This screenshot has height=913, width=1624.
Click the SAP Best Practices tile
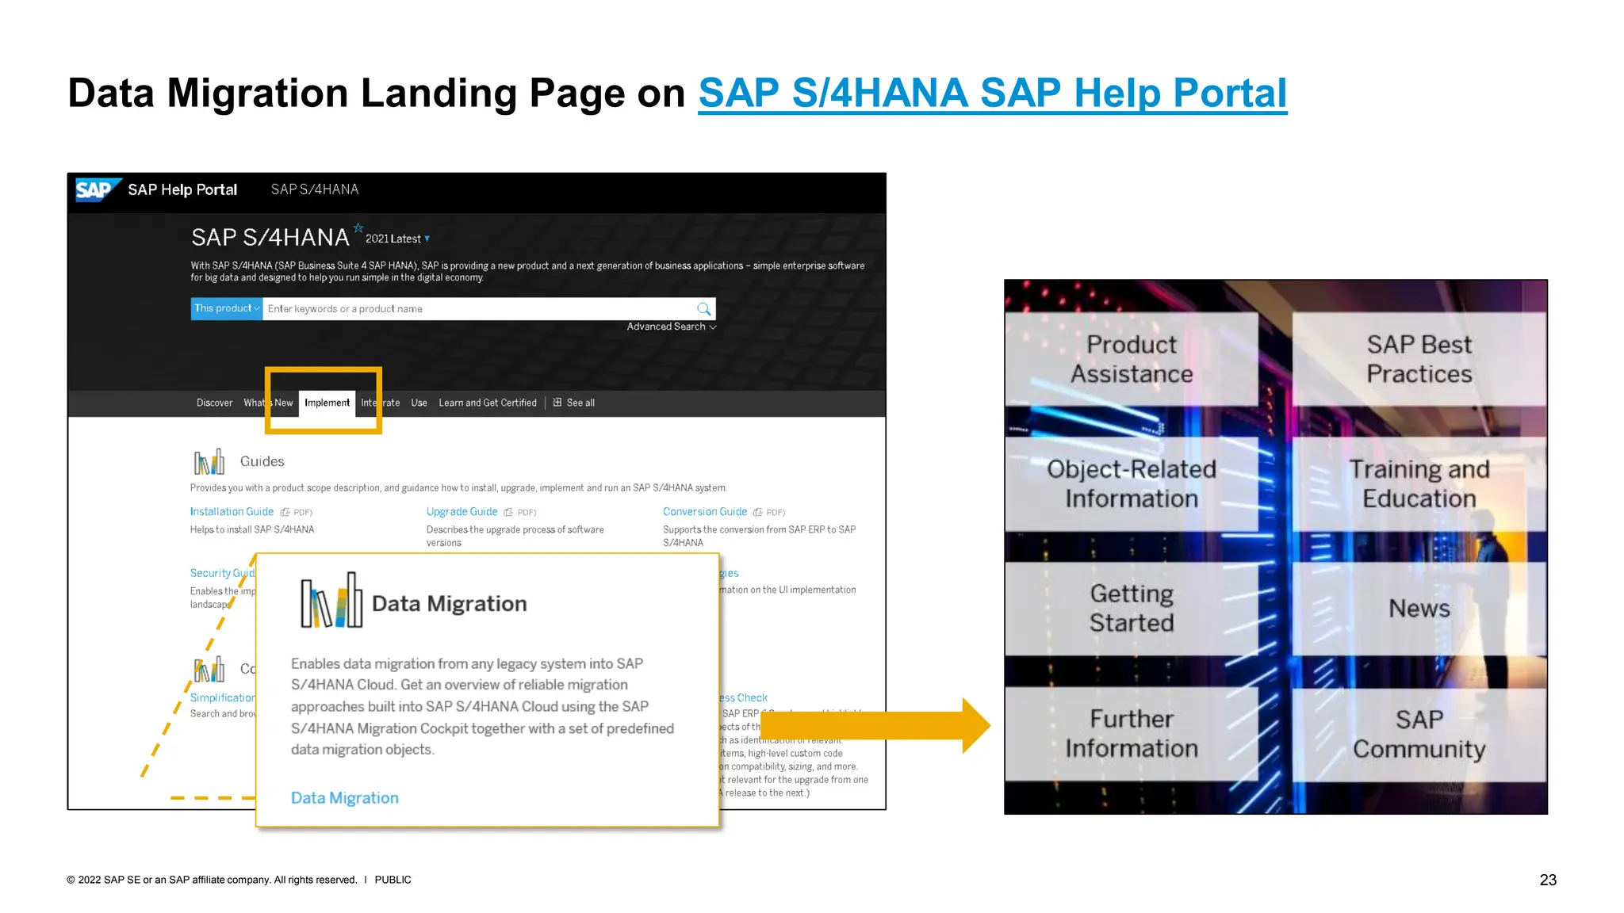click(x=1419, y=359)
